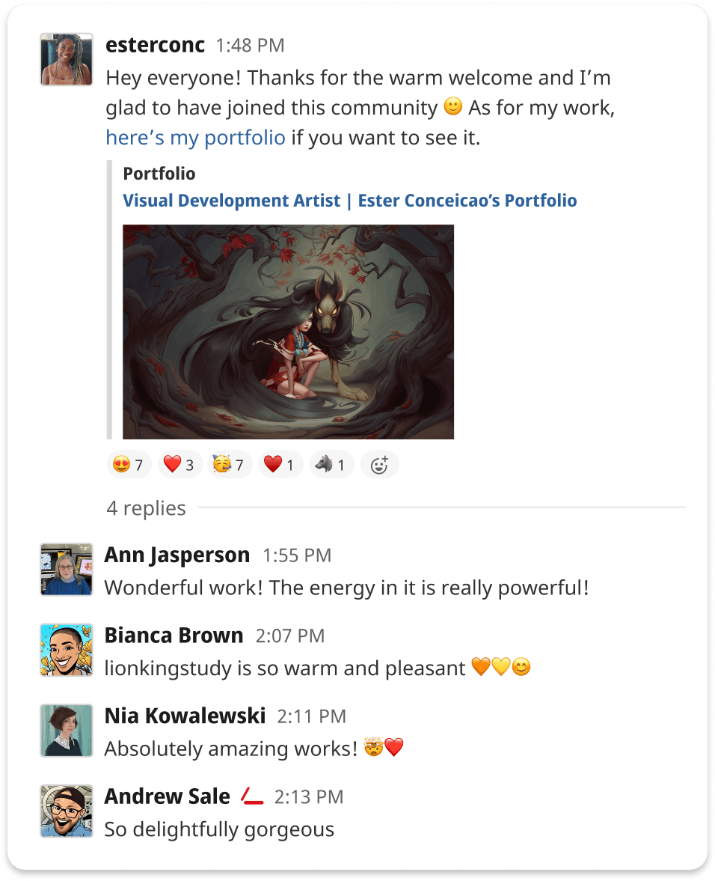The height and width of the screenshot is (881, 715).
Task: Click Andrew Sale's avatar
Action: [x=67, y=811]
